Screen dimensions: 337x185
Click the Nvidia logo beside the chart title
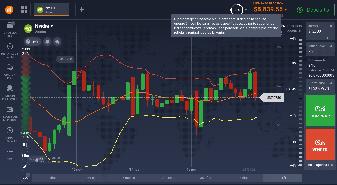[x=28, y=28]
